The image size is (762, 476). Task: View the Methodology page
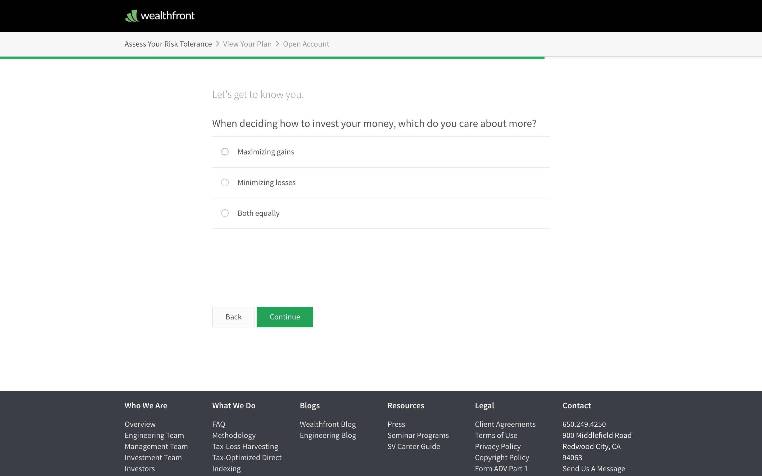point(234,435)
